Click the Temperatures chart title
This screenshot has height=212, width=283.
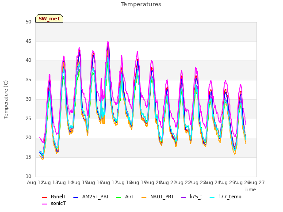pyautogui.click(x=141, y=4)
